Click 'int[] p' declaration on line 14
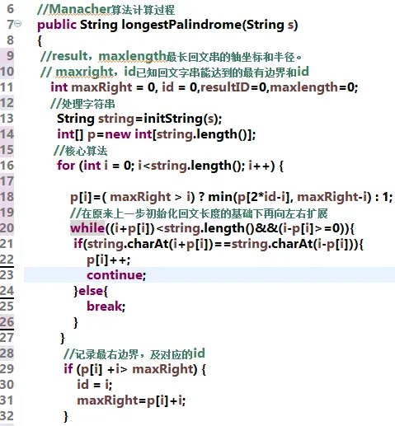Screen dimensions: 395x426 click(76, 134)
